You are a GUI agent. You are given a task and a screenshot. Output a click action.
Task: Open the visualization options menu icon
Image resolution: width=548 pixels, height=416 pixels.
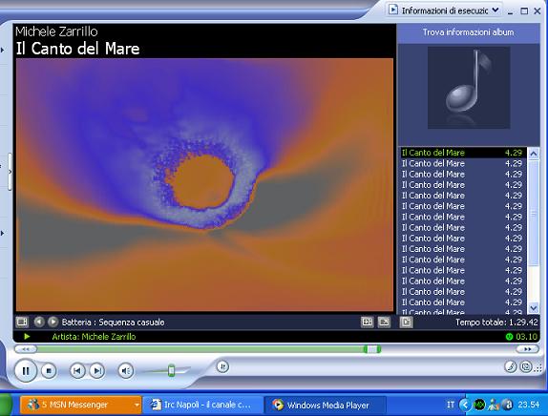point(22,322)
